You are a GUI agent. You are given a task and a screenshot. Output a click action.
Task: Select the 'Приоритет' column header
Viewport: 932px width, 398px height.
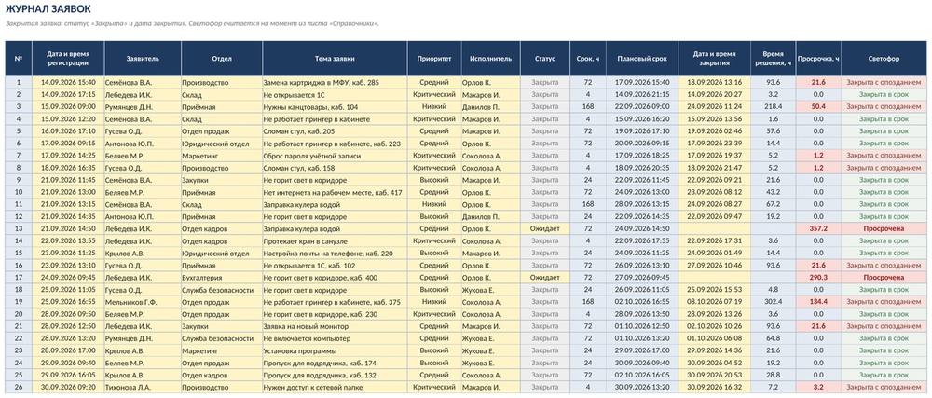(x=434, y=59)
